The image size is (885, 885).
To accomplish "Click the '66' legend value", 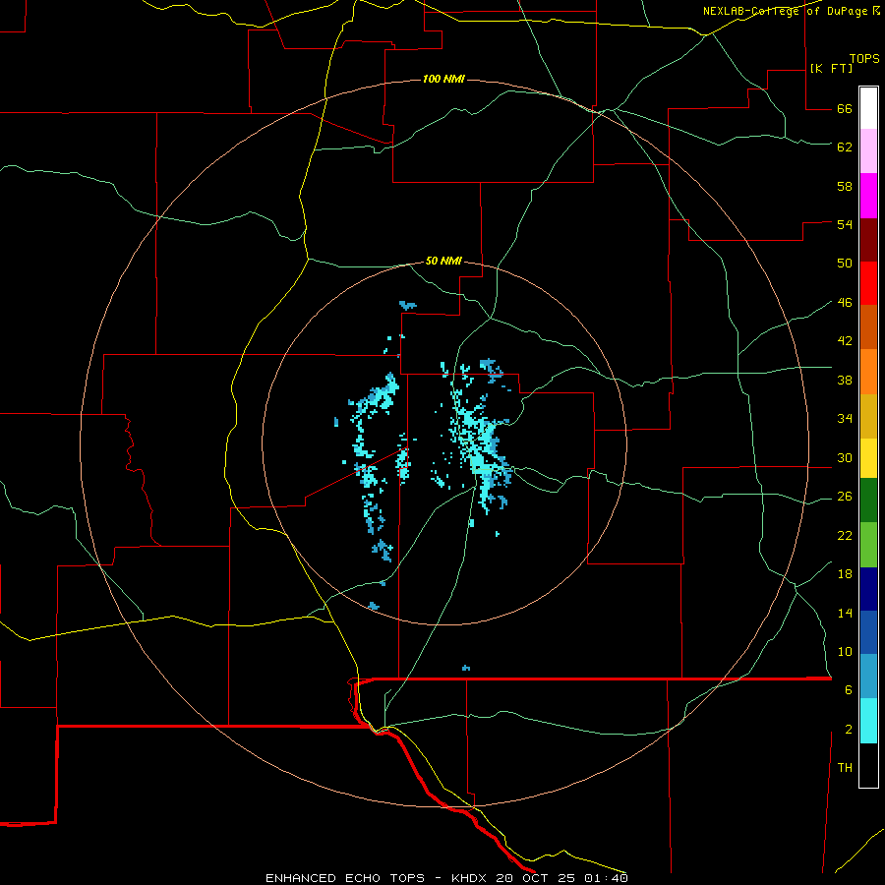I will [x=845, y=108].
